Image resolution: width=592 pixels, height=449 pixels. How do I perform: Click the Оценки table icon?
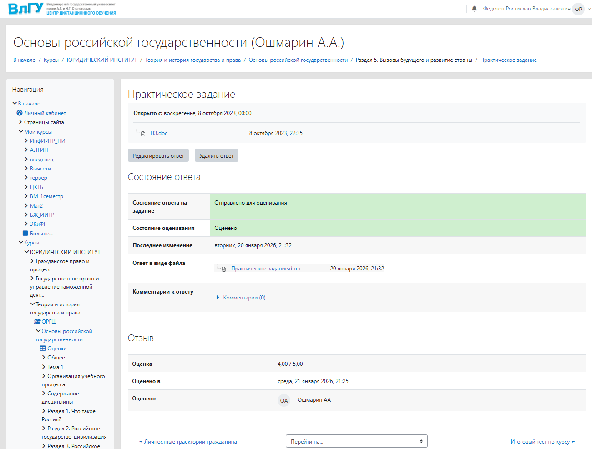(x=43, y=349)
